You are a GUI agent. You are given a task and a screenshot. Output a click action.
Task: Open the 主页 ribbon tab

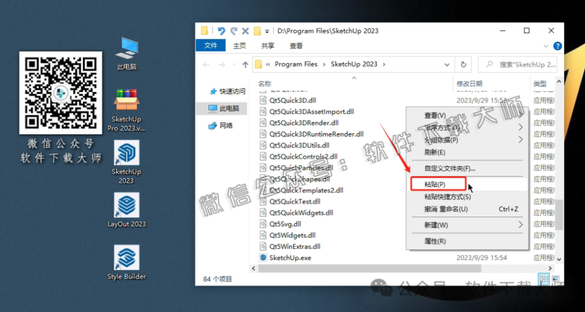239,46
